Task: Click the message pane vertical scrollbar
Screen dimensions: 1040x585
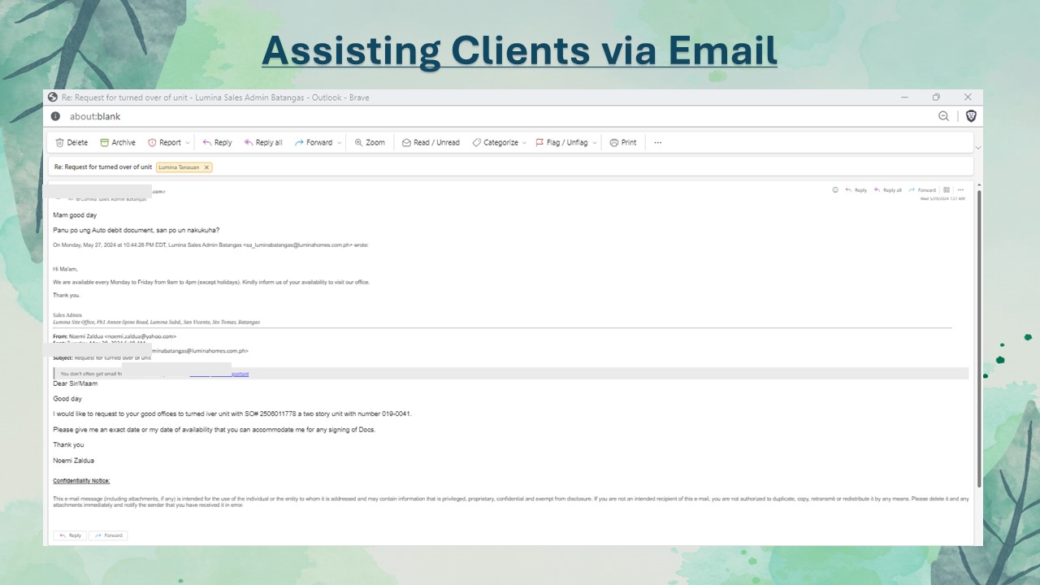Action: pyautogui.click(x=978, y=337)
